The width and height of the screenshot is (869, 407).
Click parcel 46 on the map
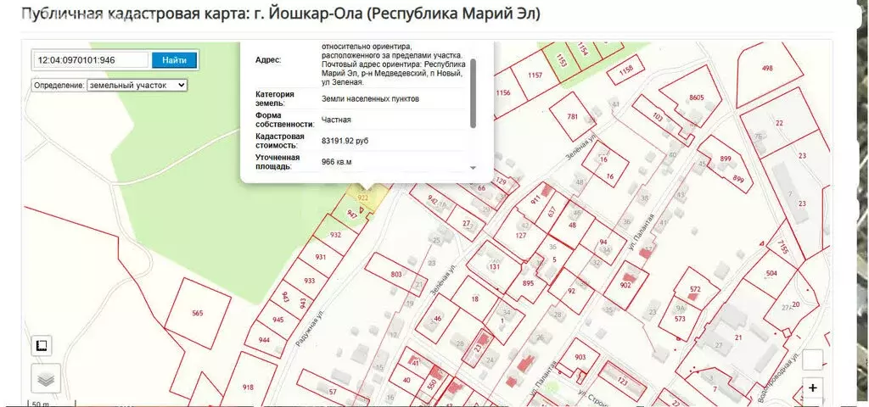(438, 319)
